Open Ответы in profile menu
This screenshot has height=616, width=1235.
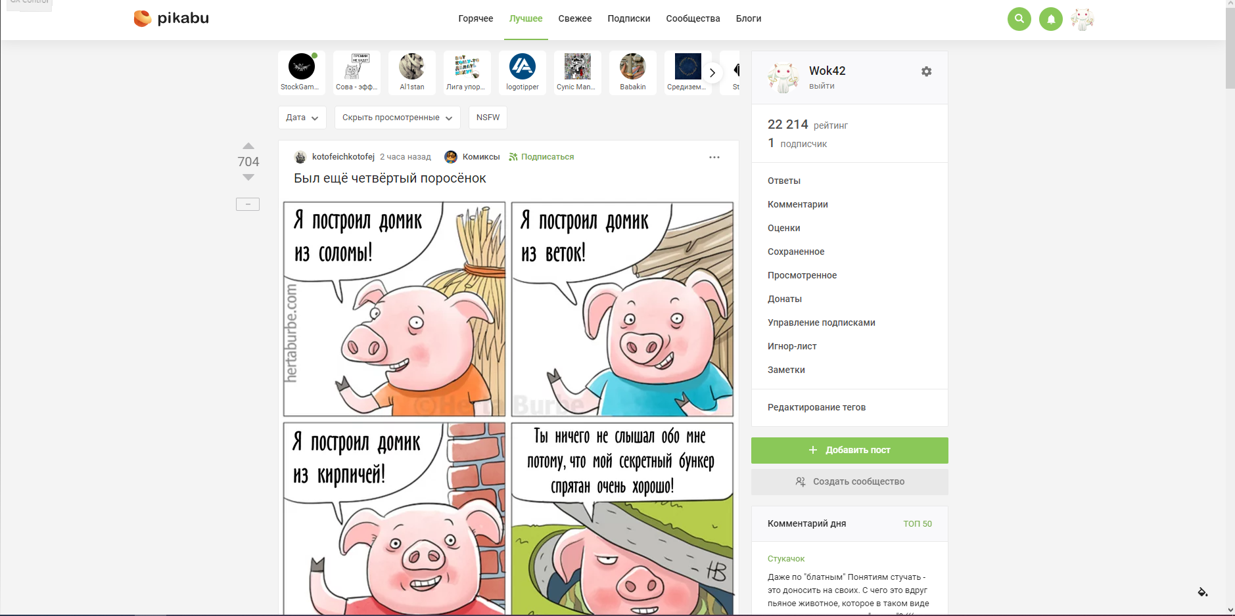(784, 181)
